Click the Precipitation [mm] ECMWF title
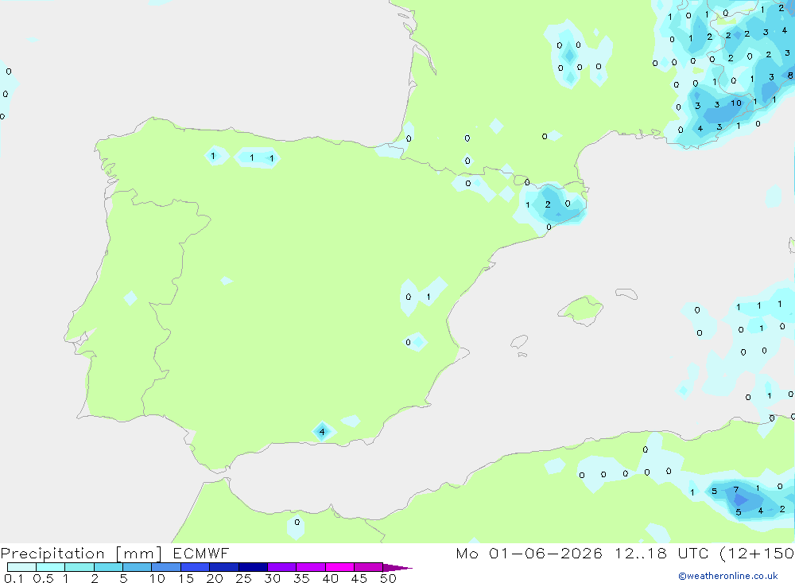Viewport: 795px width, 583px height. pos(114,554)
